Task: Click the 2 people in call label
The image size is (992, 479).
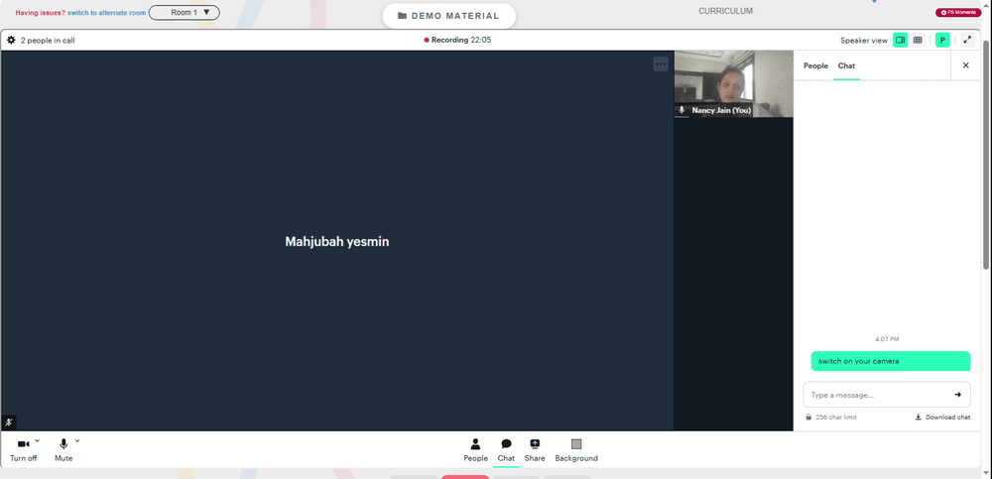Action: coord(48,41)
